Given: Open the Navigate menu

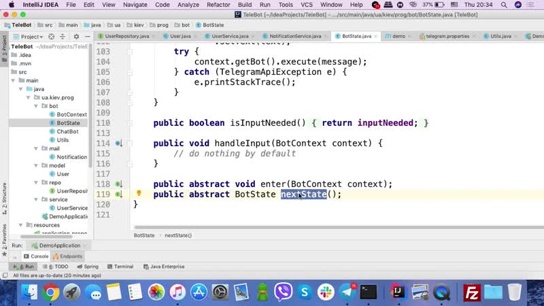Looking at the screenshot, I should pyautogui.click(x=135, y=5).
